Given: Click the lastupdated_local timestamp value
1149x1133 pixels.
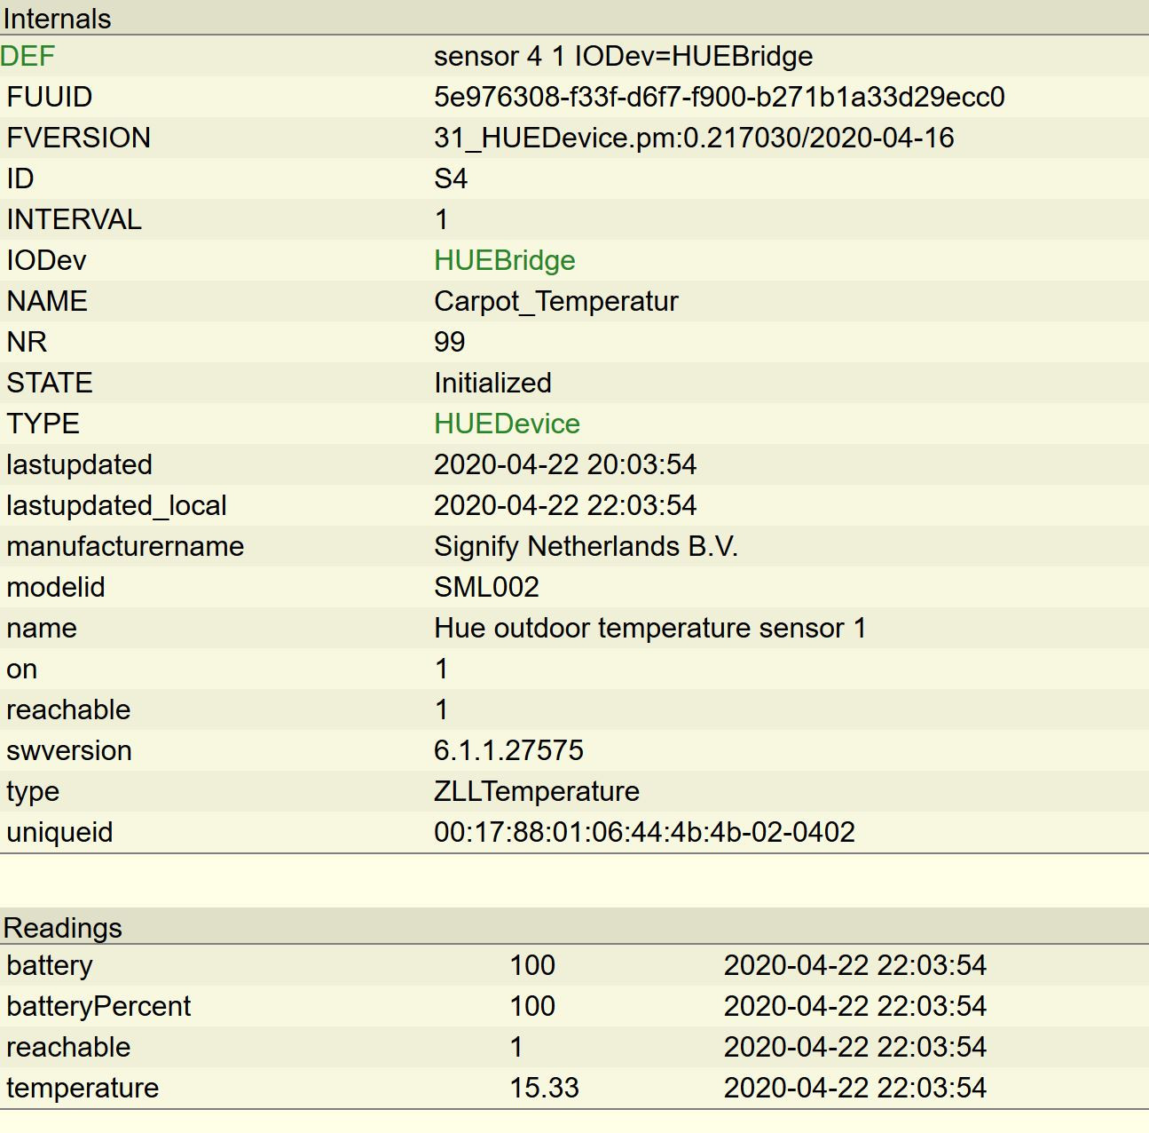Looking at the screenshot, I should [565, 506].
